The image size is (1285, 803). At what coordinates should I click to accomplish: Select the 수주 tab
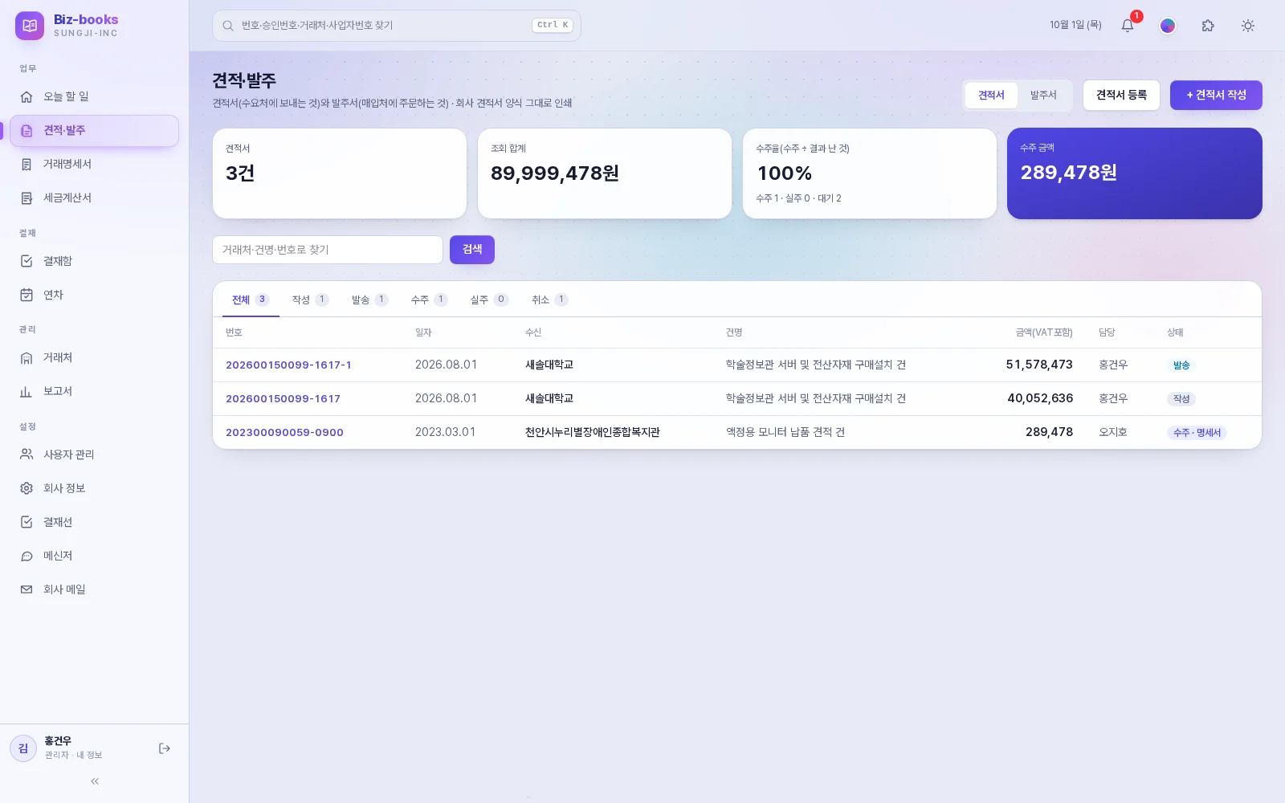coord(429,300)
